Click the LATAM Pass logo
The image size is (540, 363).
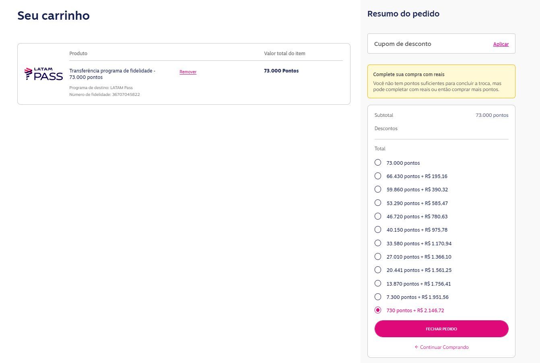(x=44, y=74)
